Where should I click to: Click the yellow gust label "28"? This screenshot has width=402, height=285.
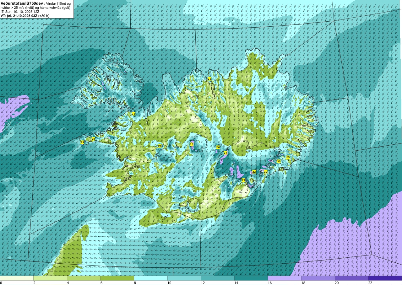(x=93, y=139)
